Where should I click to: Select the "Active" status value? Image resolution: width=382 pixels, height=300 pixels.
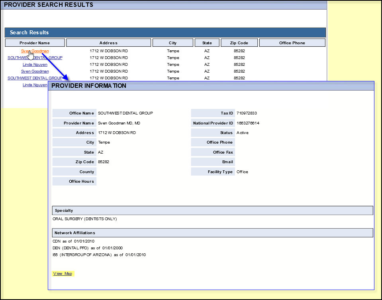point(243,133)
